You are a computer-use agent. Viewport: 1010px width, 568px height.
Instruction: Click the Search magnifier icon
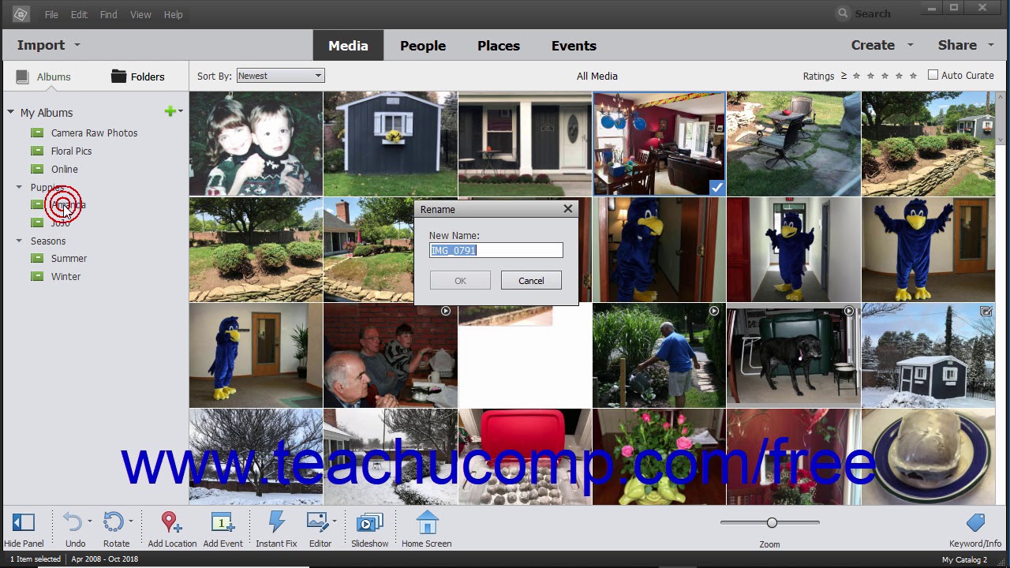pyautogui.click(x=843, y=13)
